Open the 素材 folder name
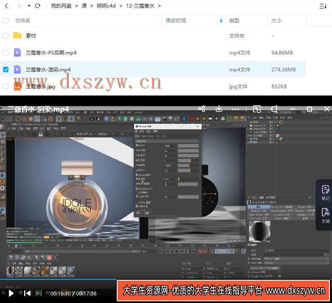The height and width of the screenshot is (303, 332). [31, 36]
